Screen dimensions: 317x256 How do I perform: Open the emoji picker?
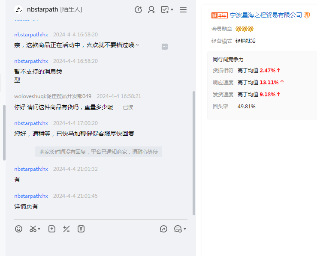tap(18, 229)
